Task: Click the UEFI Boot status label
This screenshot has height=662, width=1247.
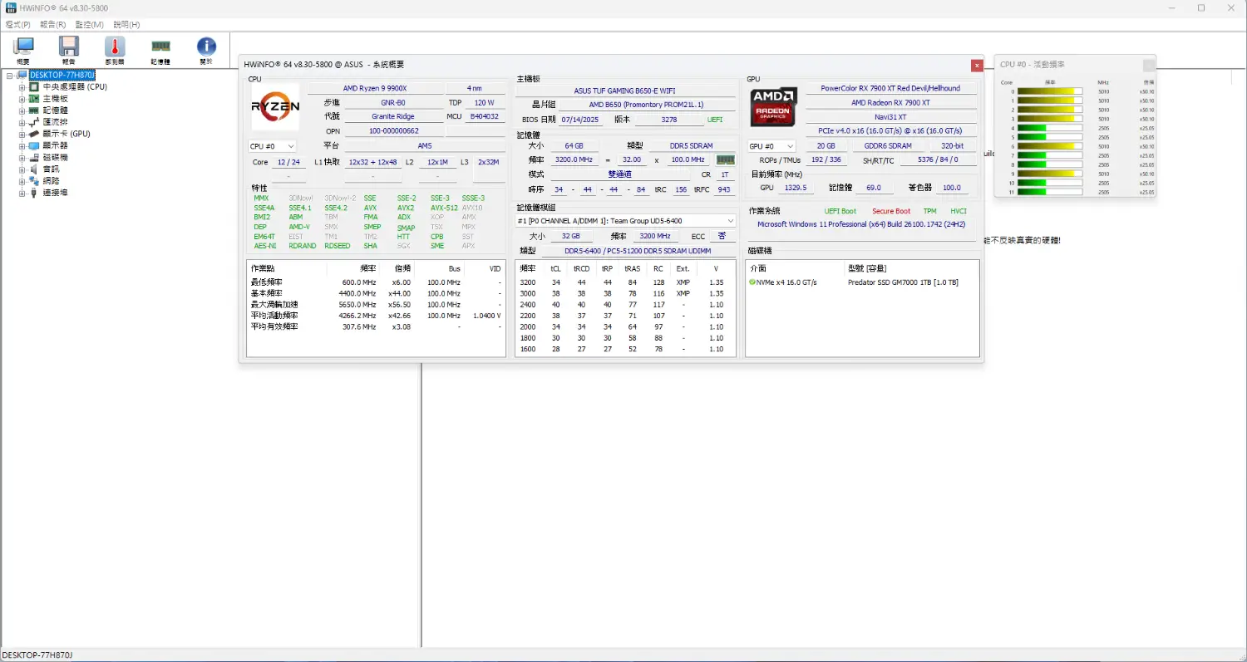Action: coord(840,211)
